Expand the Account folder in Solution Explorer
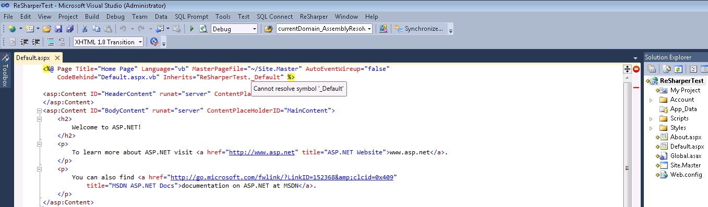Screen dimensions: 708x207 point(651,100)
